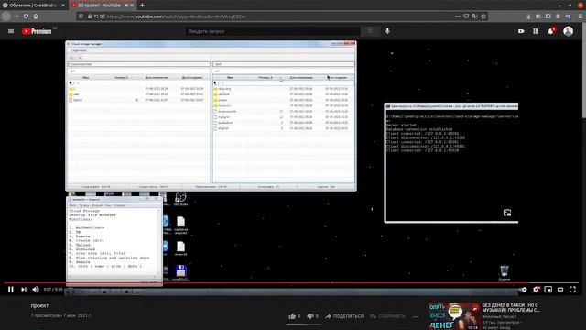Go back to the previous page

[6, 16]
